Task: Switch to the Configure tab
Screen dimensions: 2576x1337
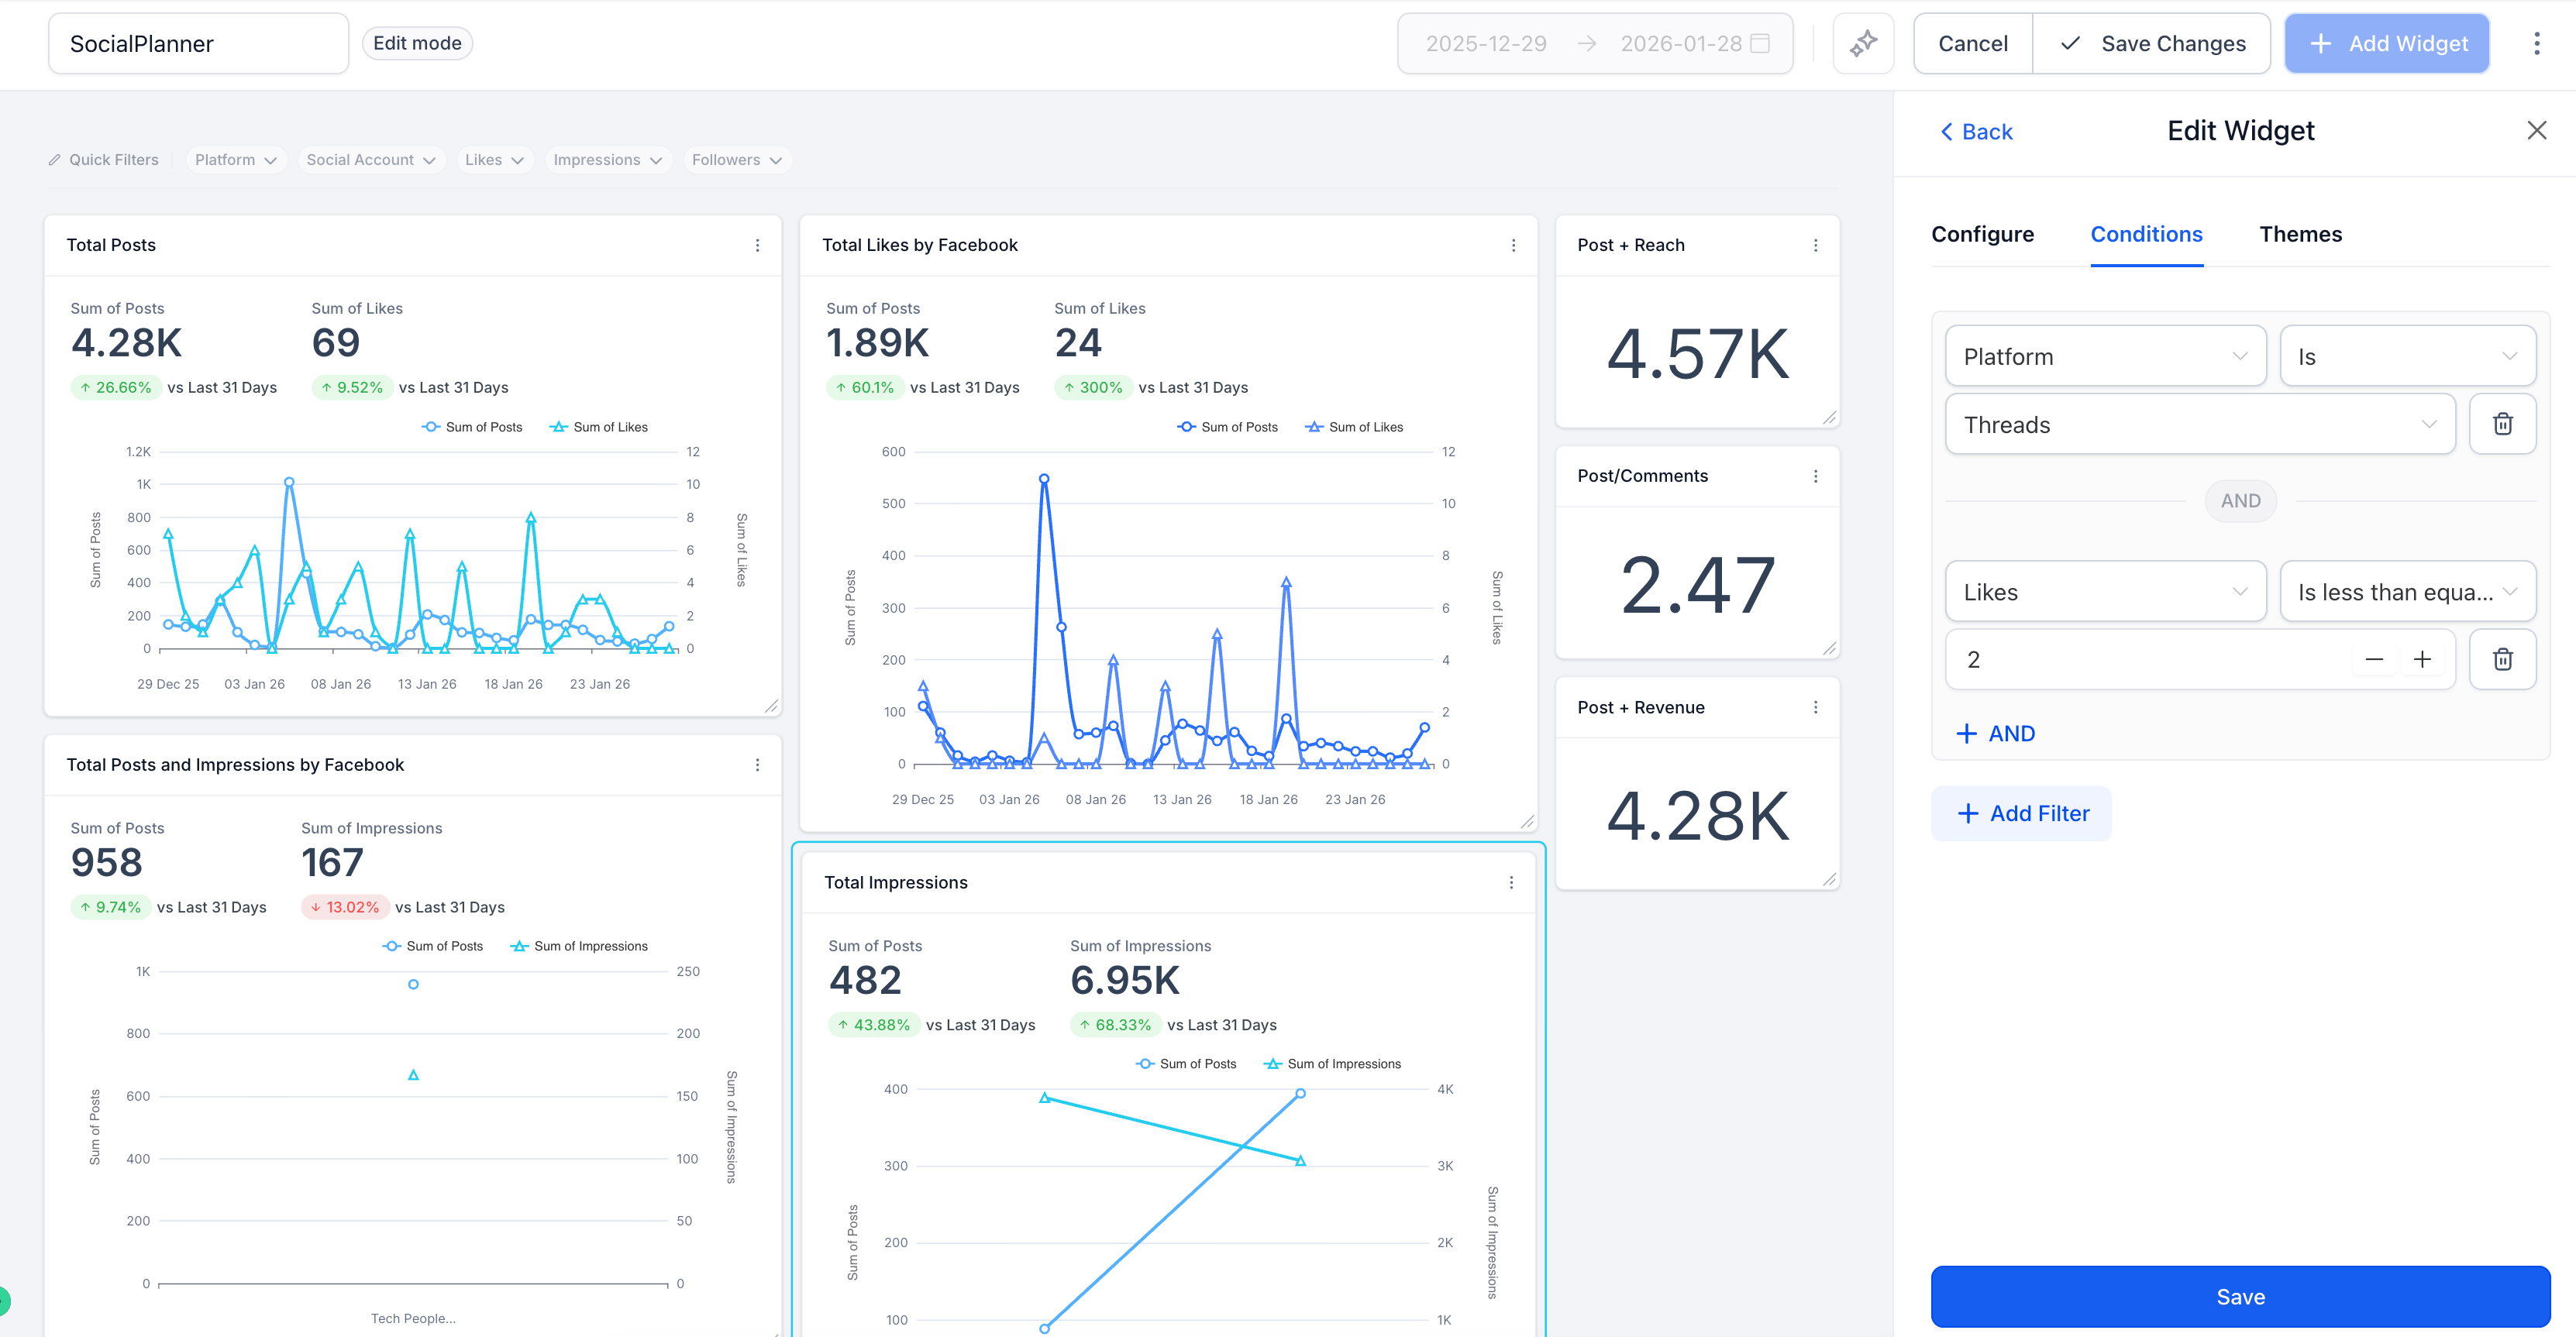Action: click(x=1982, y=235)
